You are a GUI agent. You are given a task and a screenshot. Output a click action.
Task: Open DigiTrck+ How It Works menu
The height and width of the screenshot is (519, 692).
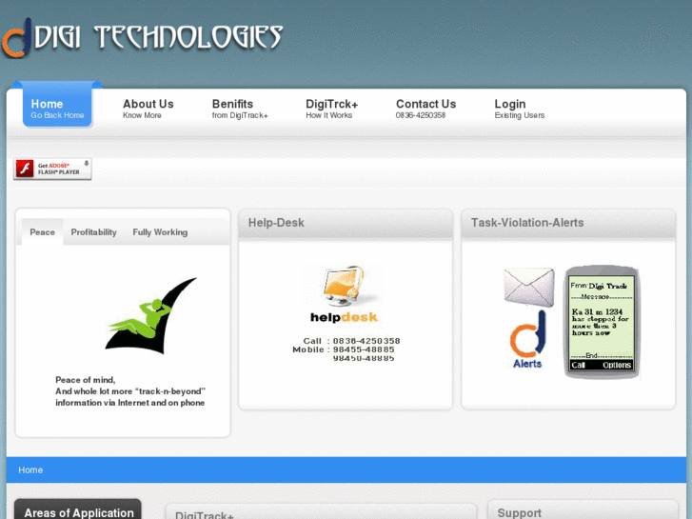[332, 109]
